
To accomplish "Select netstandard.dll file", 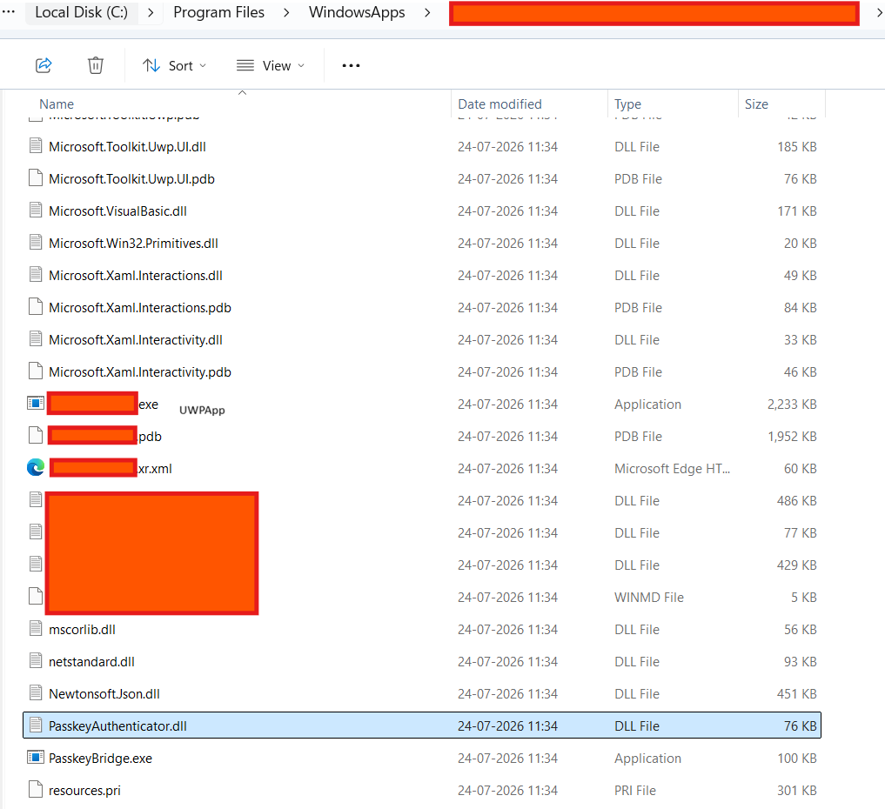I will tap(422, 662).
